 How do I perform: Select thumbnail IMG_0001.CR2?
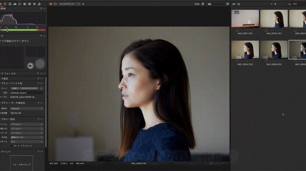pyautogui.click(x=245, y=19)
